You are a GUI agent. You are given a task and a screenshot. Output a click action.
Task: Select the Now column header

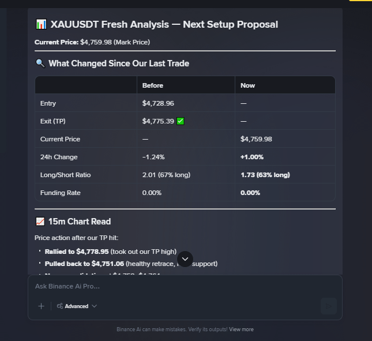coord(248,85)
